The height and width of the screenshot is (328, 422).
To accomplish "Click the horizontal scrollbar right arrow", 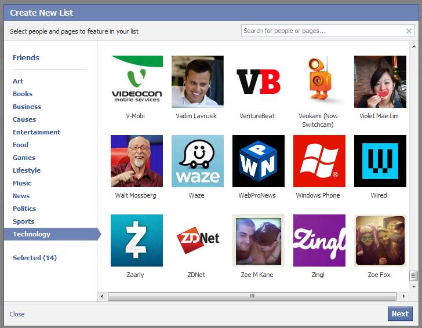I will coord(403,296).
